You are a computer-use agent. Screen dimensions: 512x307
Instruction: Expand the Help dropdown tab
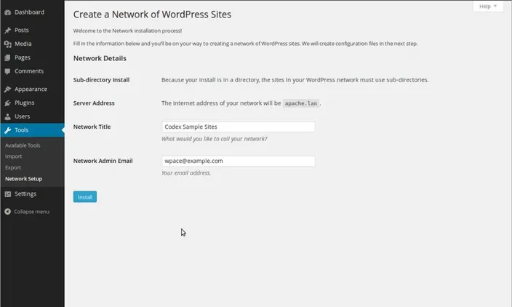[x=488, y=7]
